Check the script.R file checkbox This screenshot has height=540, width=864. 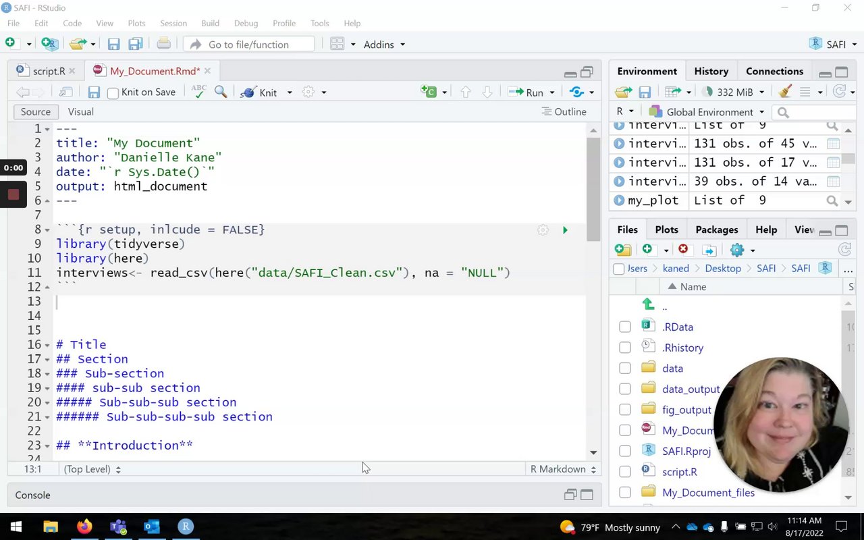coord(625,472)
